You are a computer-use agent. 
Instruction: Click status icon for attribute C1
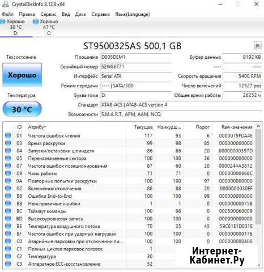click(8, 249)
